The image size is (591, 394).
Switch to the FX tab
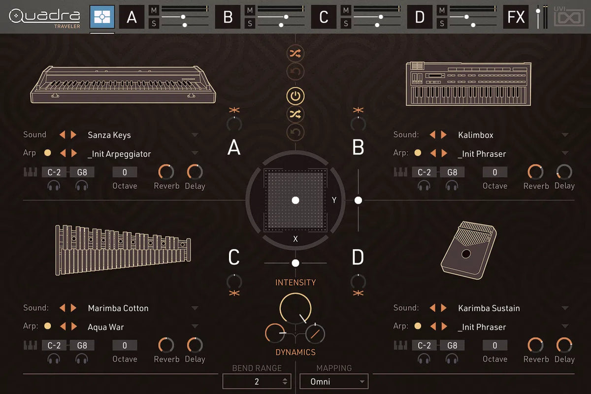[x=516, y=17]
